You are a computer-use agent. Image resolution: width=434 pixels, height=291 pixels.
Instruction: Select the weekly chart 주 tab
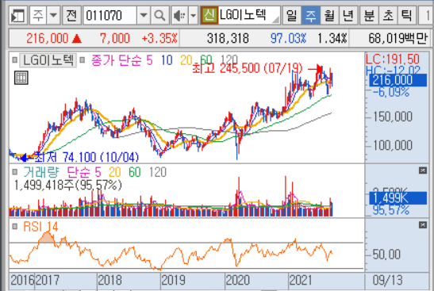coord(310,16)
